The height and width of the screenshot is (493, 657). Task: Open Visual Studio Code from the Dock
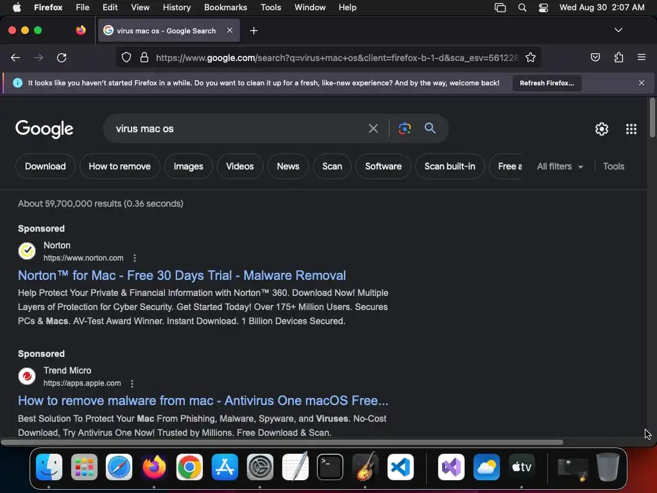pos(400,467)
